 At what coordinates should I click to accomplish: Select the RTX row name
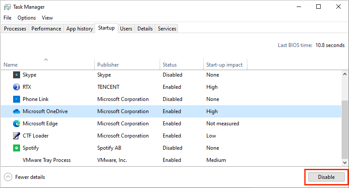pyautogui.click(x=27, y=87)
